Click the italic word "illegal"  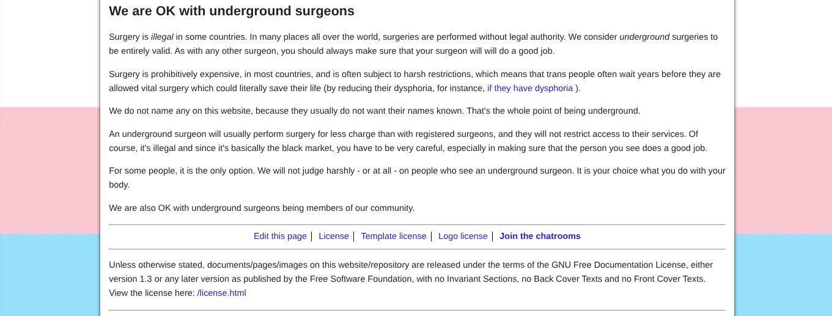162,37
